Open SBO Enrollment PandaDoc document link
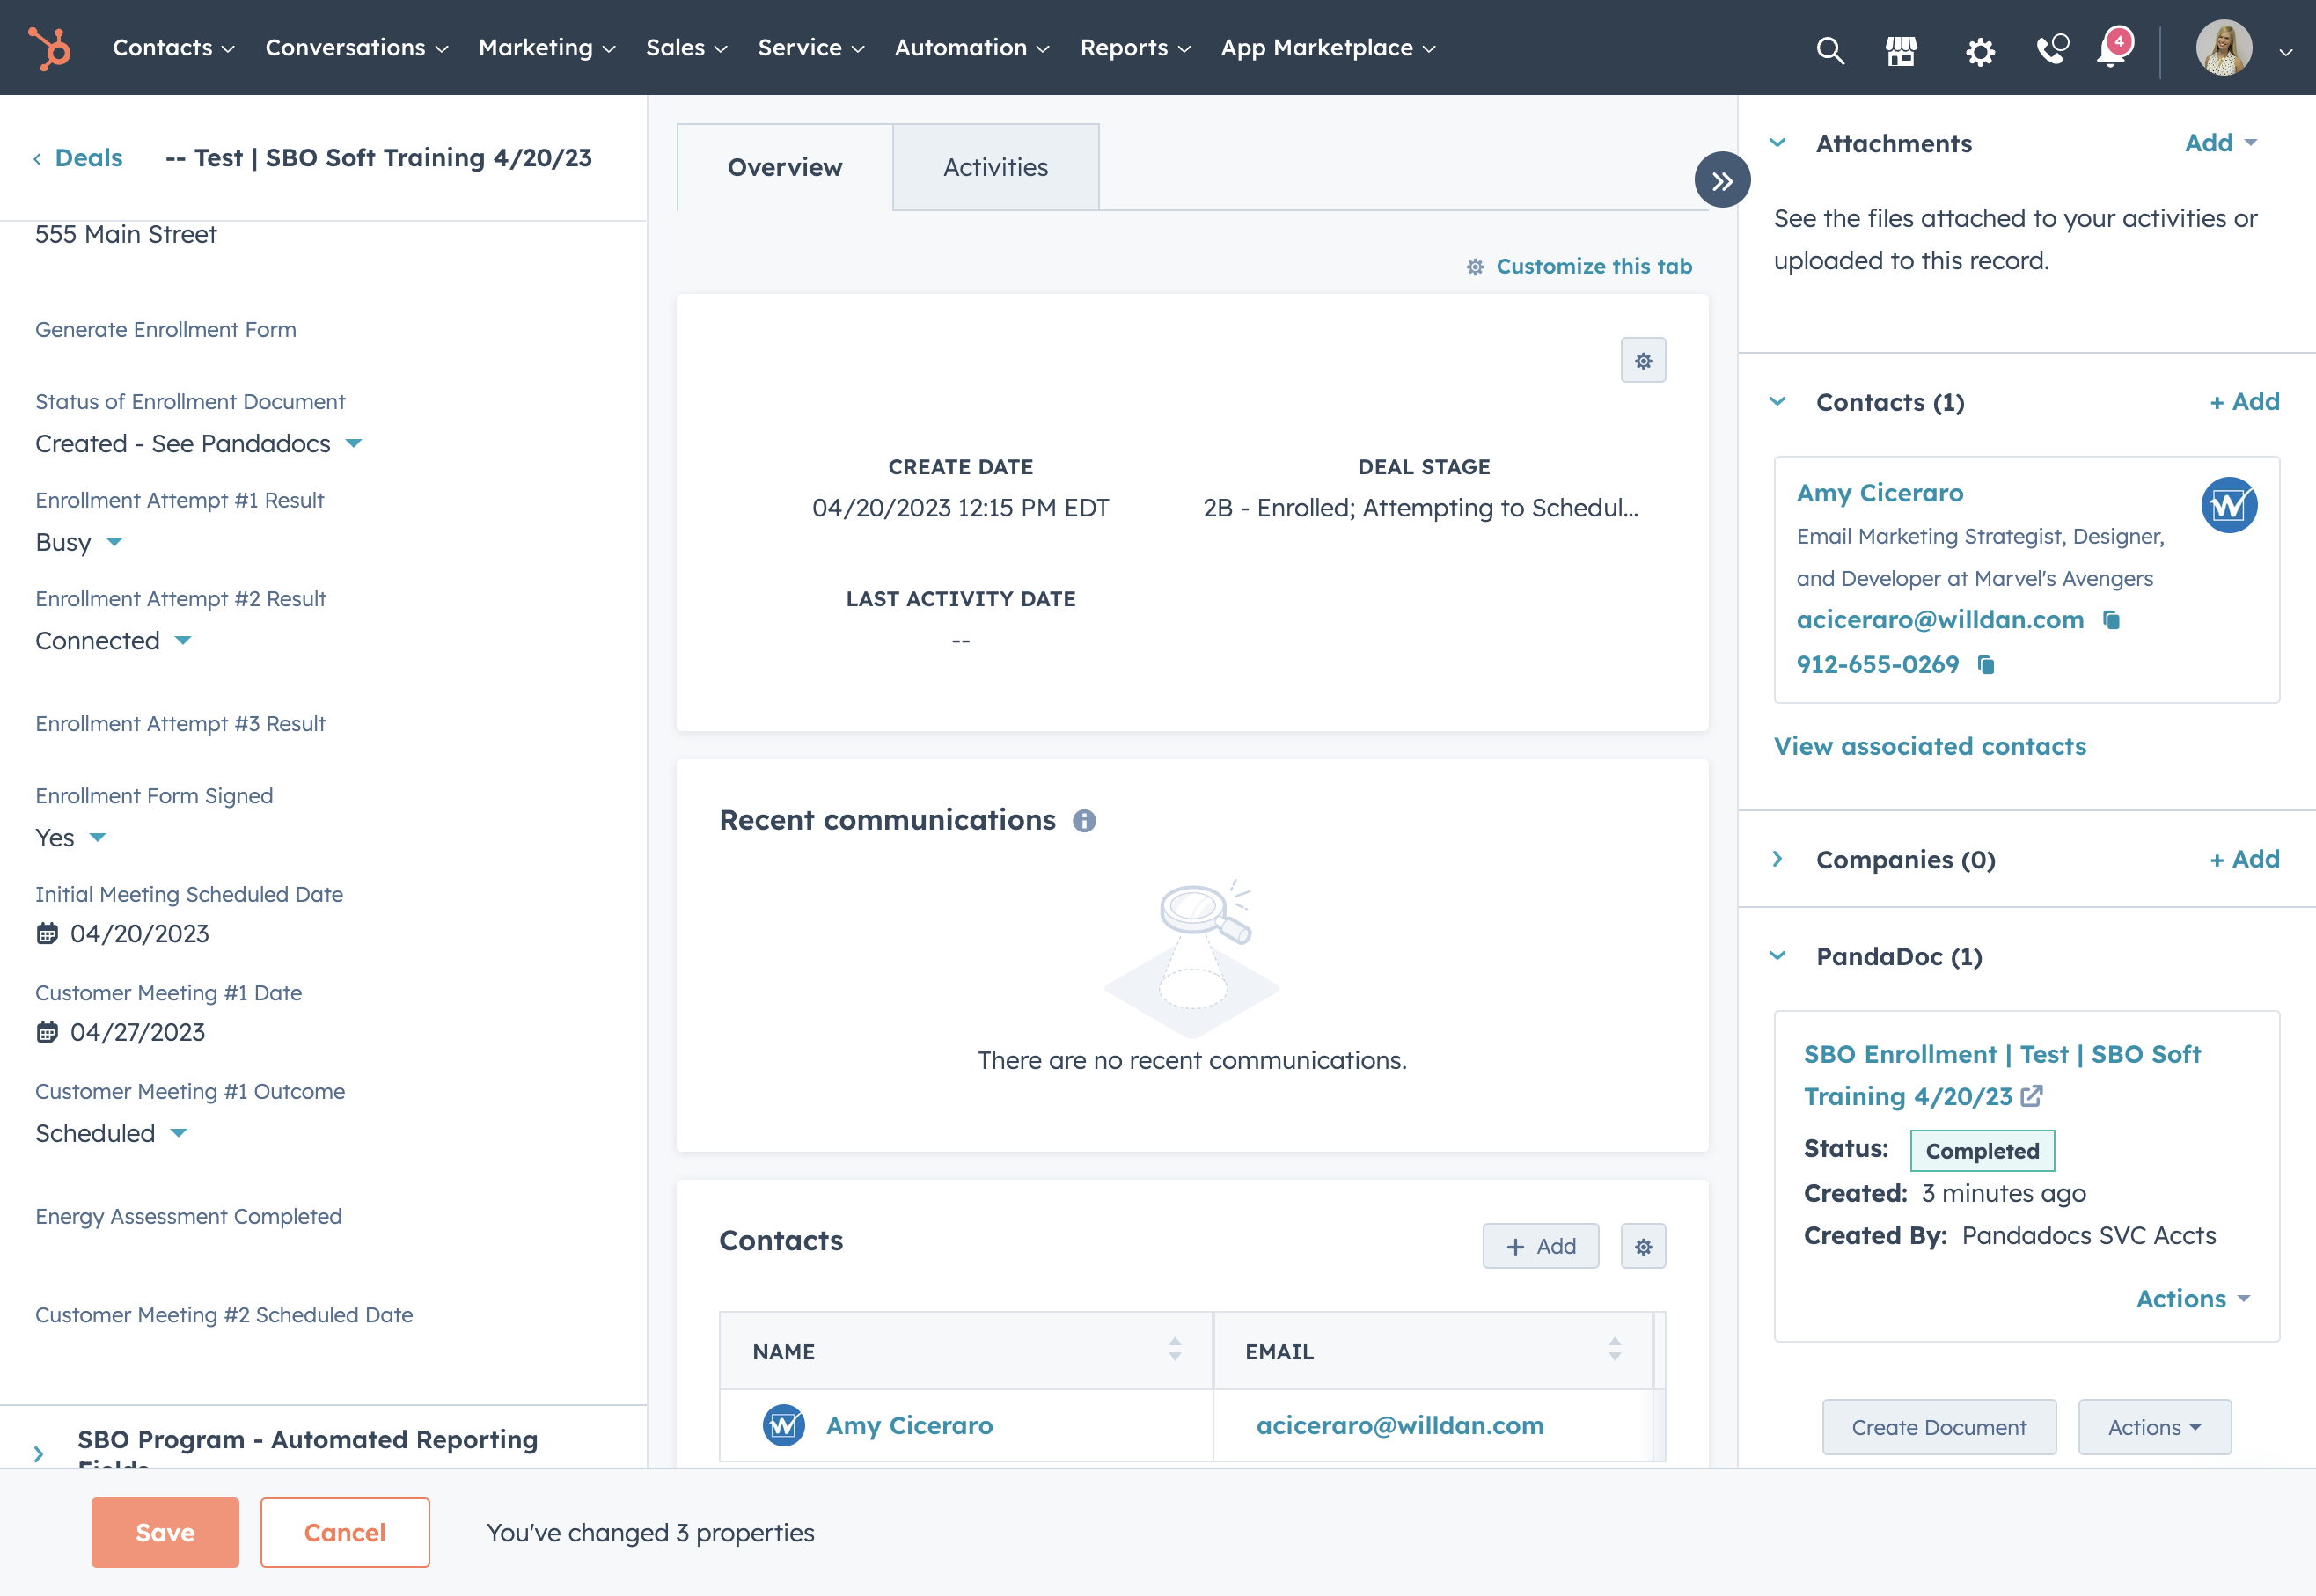 [x=2002, y=1075]
